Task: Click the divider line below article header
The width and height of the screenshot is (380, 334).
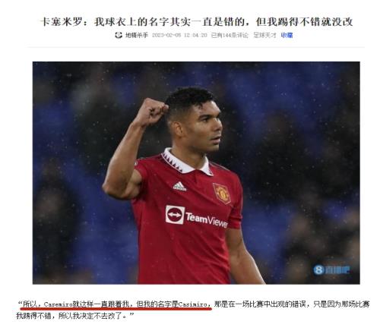Action: click(x=195, y=47)
